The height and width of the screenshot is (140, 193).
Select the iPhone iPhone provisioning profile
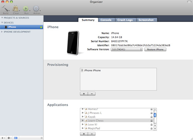[x=92, y=70]
